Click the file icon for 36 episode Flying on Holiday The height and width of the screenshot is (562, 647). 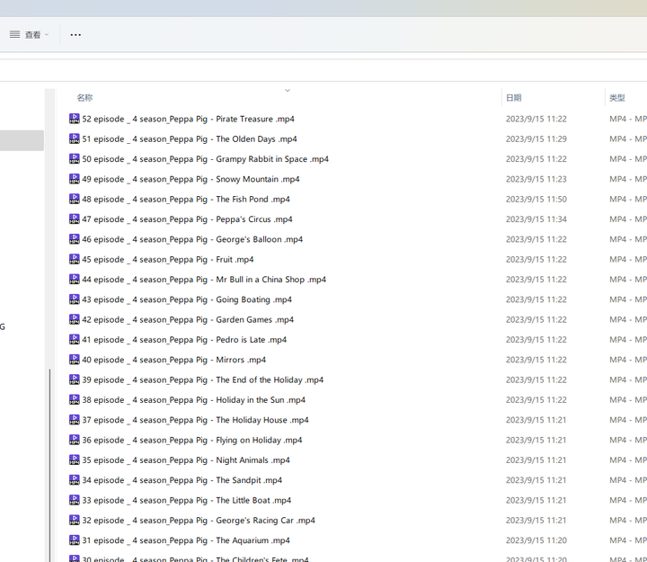75,440
